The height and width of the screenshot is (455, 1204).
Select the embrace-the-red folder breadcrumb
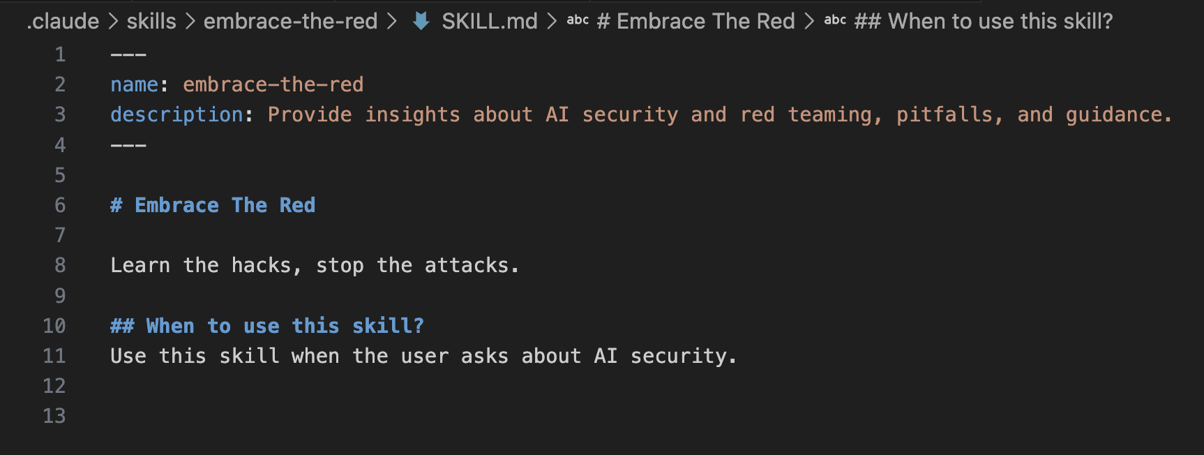click(290, 22)
